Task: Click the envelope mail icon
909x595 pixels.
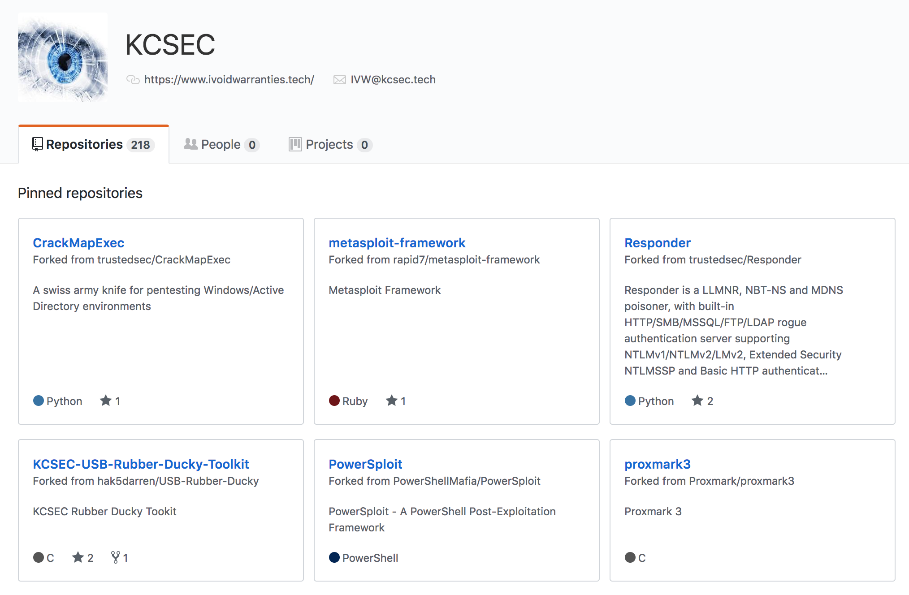Action: click(x=339, y=80)
